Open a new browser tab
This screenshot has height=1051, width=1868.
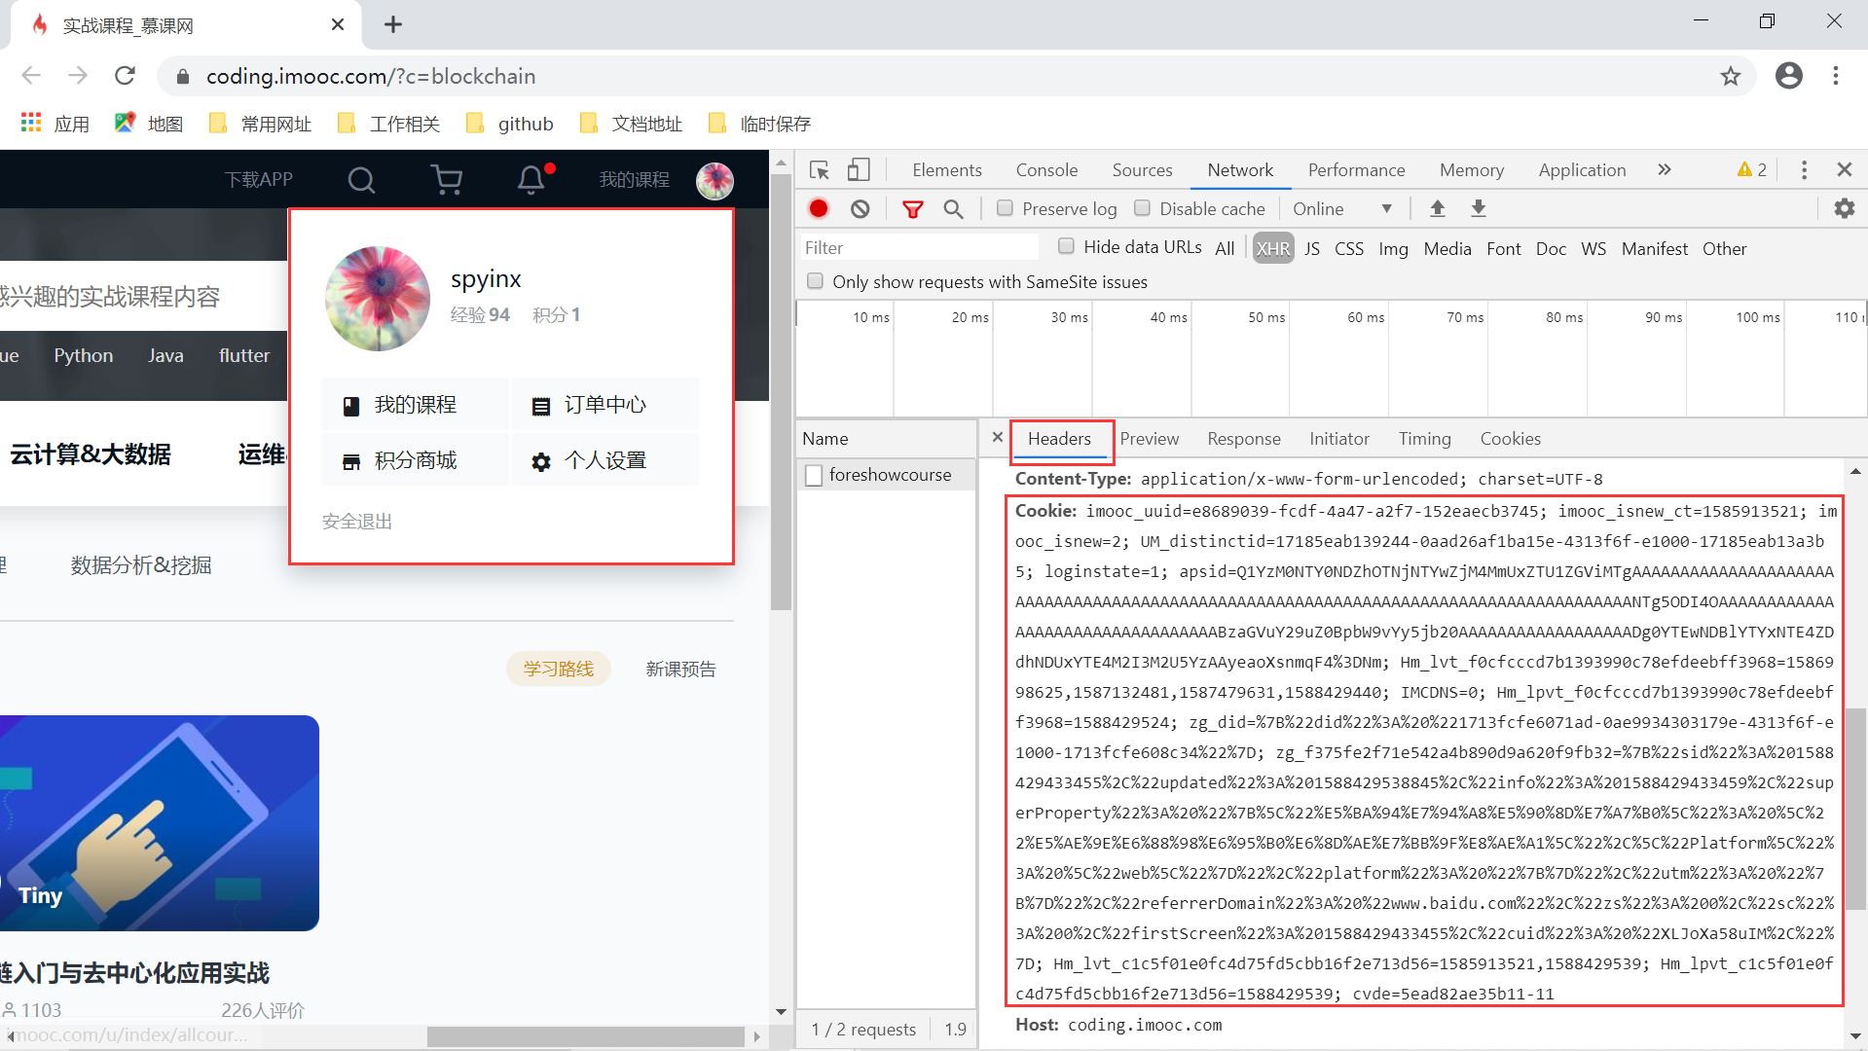[x=393, y=24]
